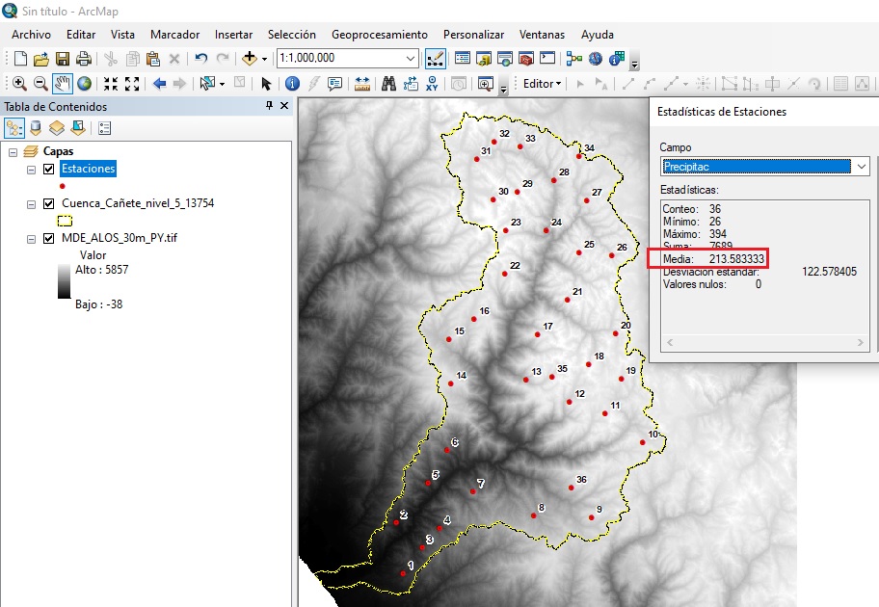Open the Insertar menu
The image size is (879, 607).
tap(234, 35)
